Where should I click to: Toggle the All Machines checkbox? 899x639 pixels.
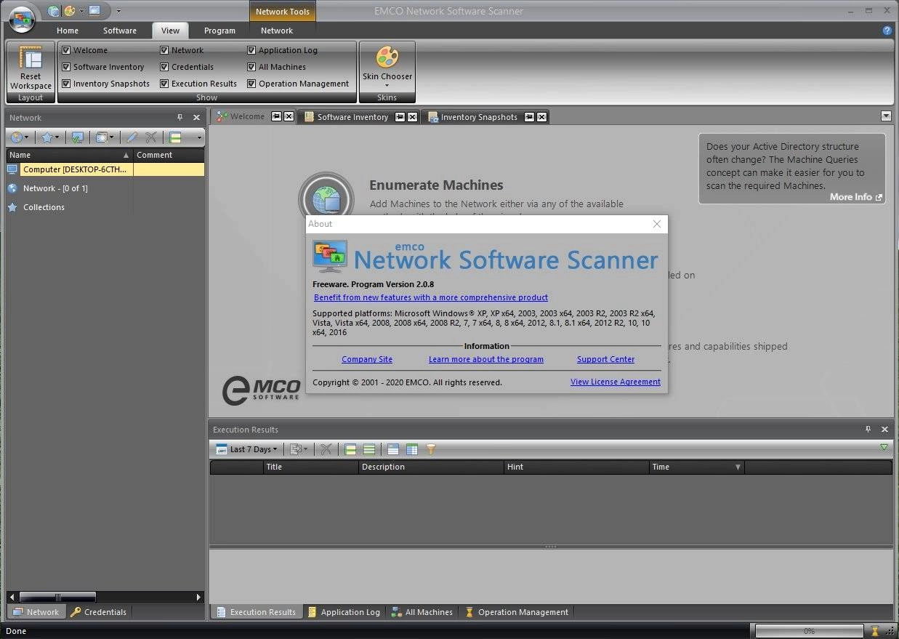(251, 67)
